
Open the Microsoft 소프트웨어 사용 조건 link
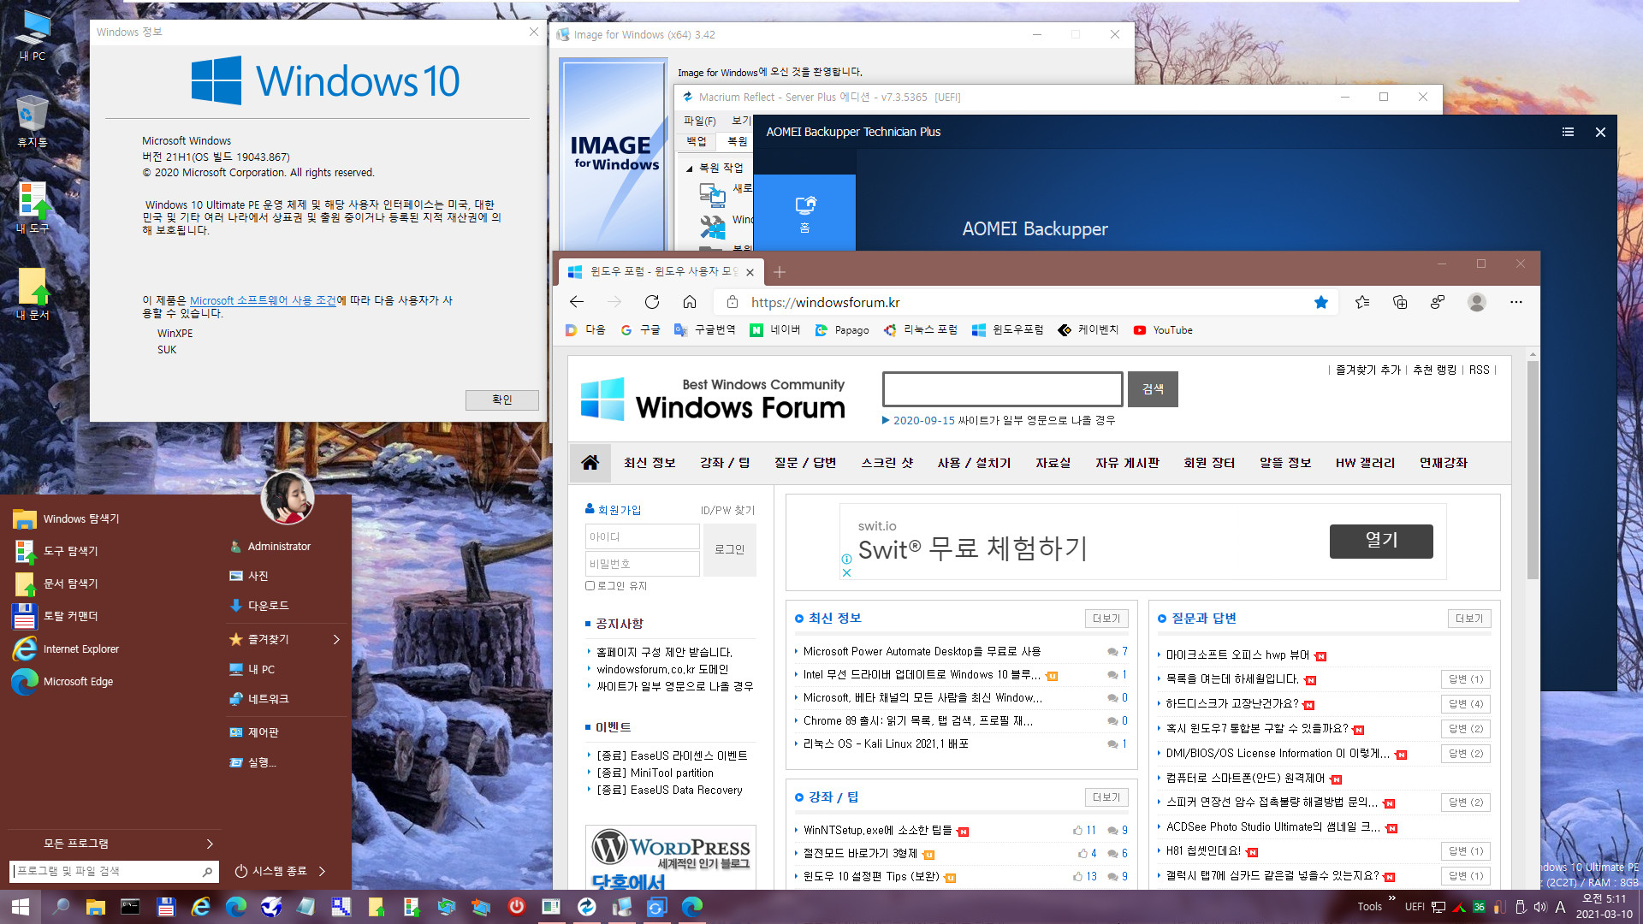[x=263, y=300]
